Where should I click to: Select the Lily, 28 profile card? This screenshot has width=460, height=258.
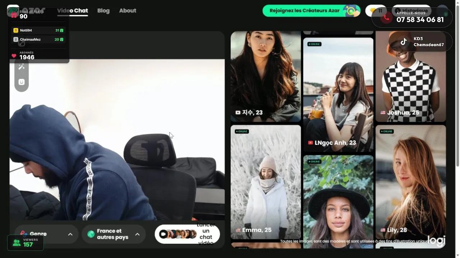411,182
